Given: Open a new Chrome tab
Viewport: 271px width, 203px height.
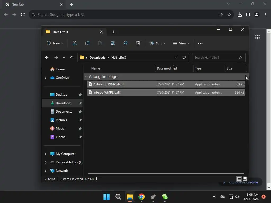Looking at the screenshot, I should coord(71,4).
